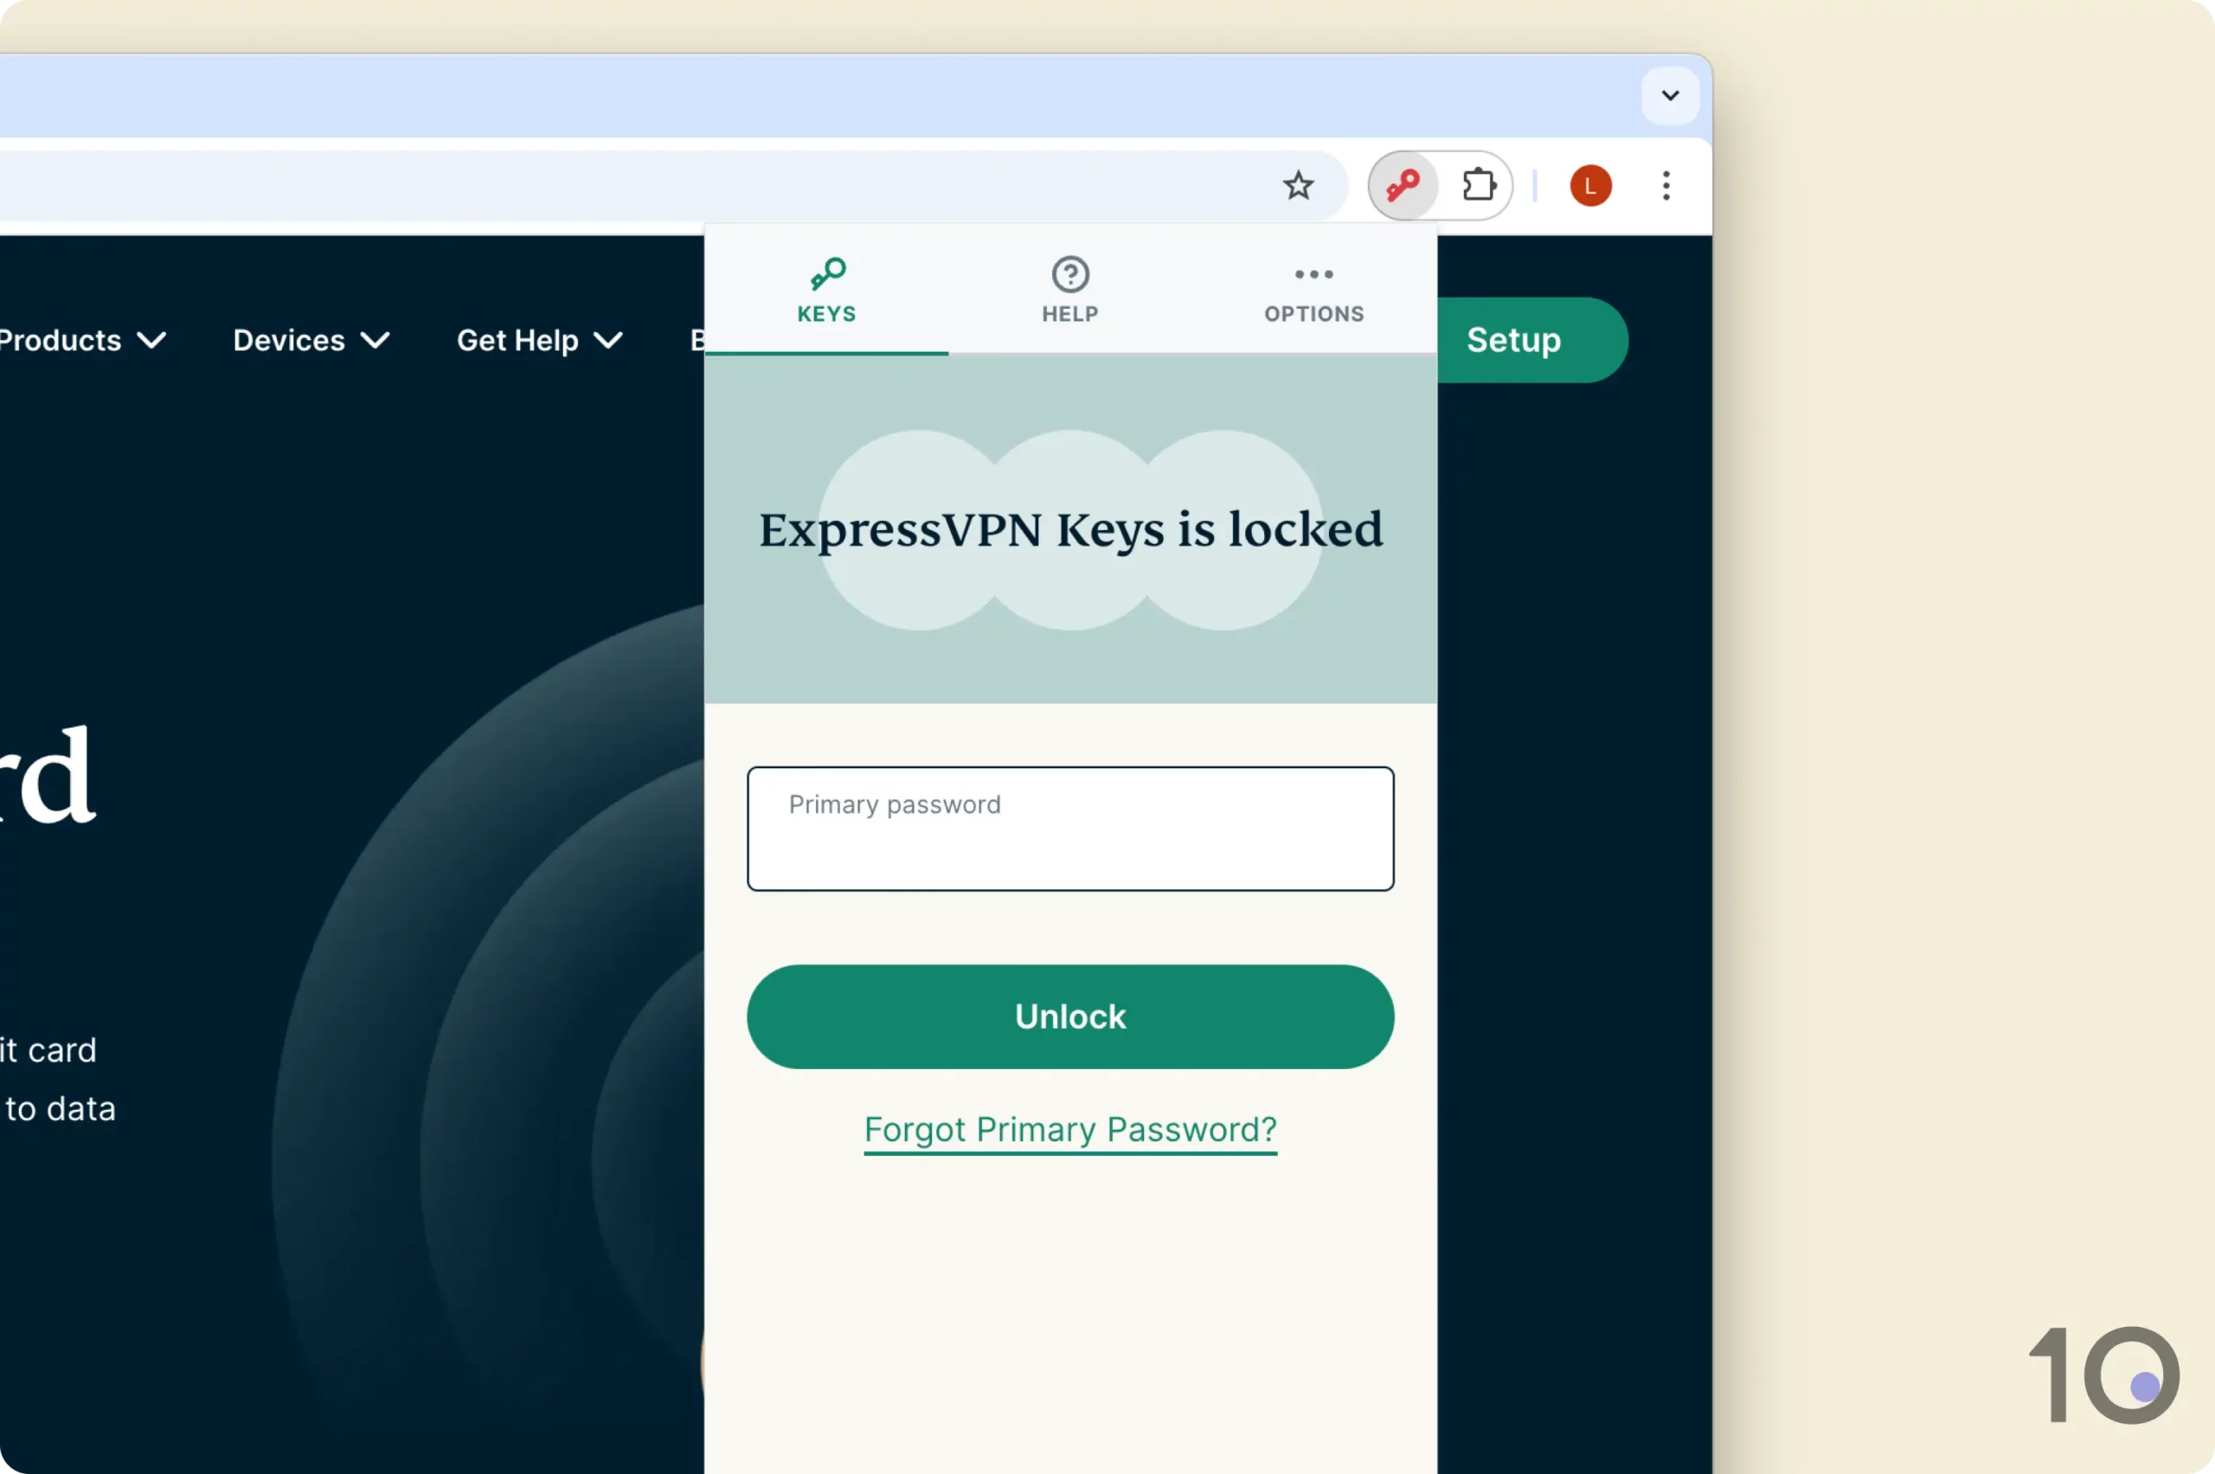The width and height of the screenshot is (2215, 1474).
Task: Toggle the browser dropdown chevron
Action: [1669, 93]
